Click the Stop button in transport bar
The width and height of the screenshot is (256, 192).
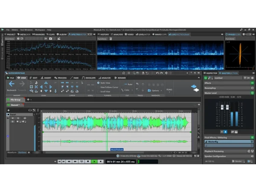[x=101, y=162]
